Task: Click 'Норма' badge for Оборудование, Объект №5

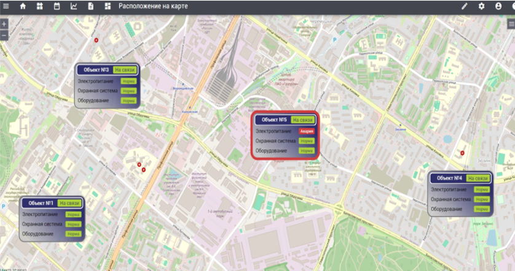Action: click(307, 151)
